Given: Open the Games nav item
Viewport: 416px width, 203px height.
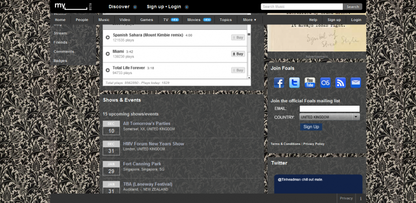Looking at the screenshot, I should [x=146, y=20].
